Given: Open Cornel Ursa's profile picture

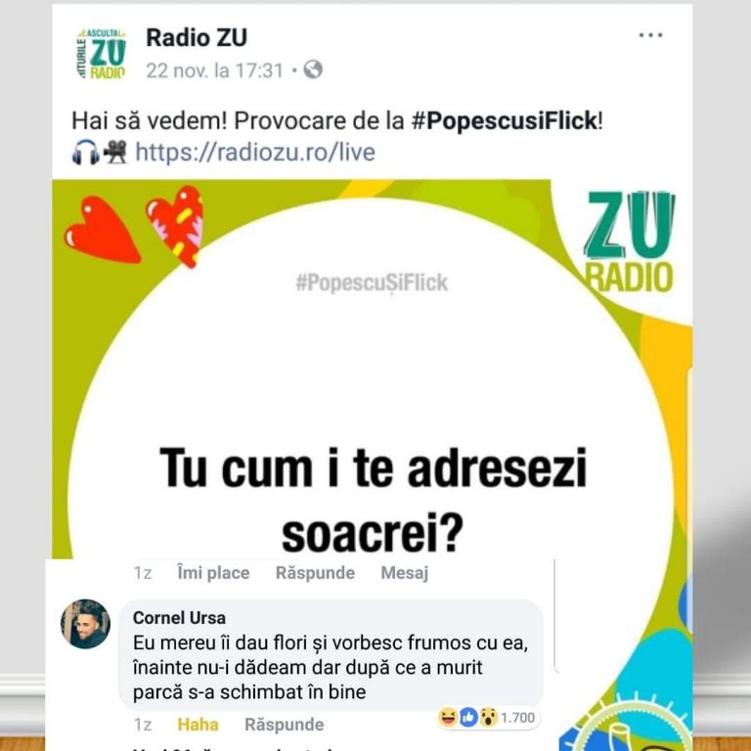Looking at the screenshot, I should (x=86, y=624).
